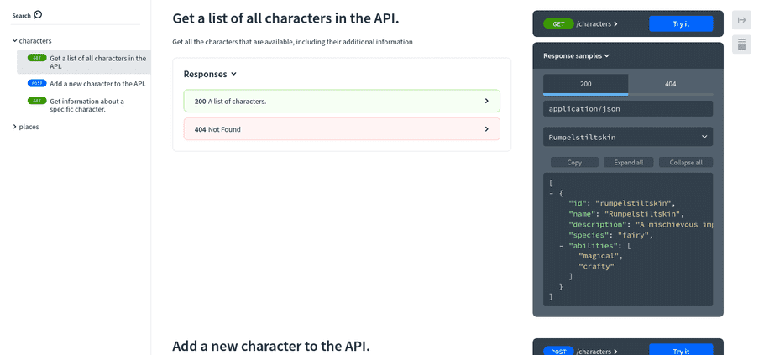Click Try it for POST /characters
Viewport: 764px width, 355px height.
[x=681, y=350]
